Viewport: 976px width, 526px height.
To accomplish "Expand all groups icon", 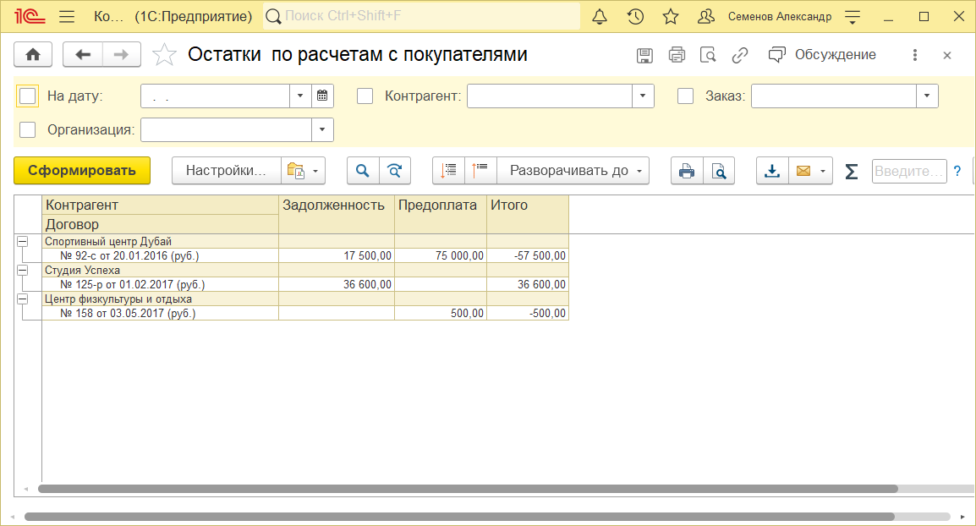I will [480, 171].
